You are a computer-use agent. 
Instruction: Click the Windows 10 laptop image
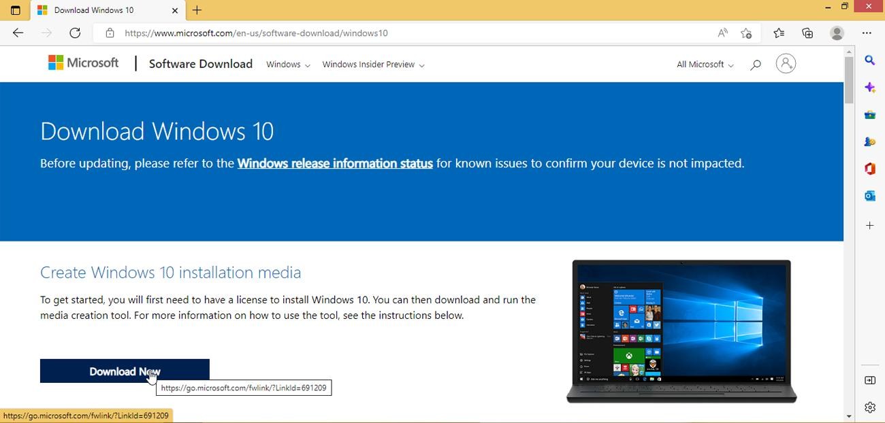coord(681,331)
